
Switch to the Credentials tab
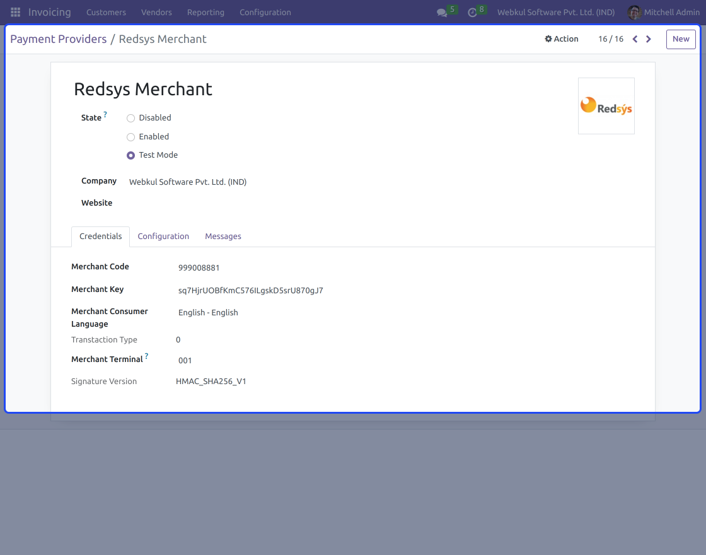pos(100,237)
